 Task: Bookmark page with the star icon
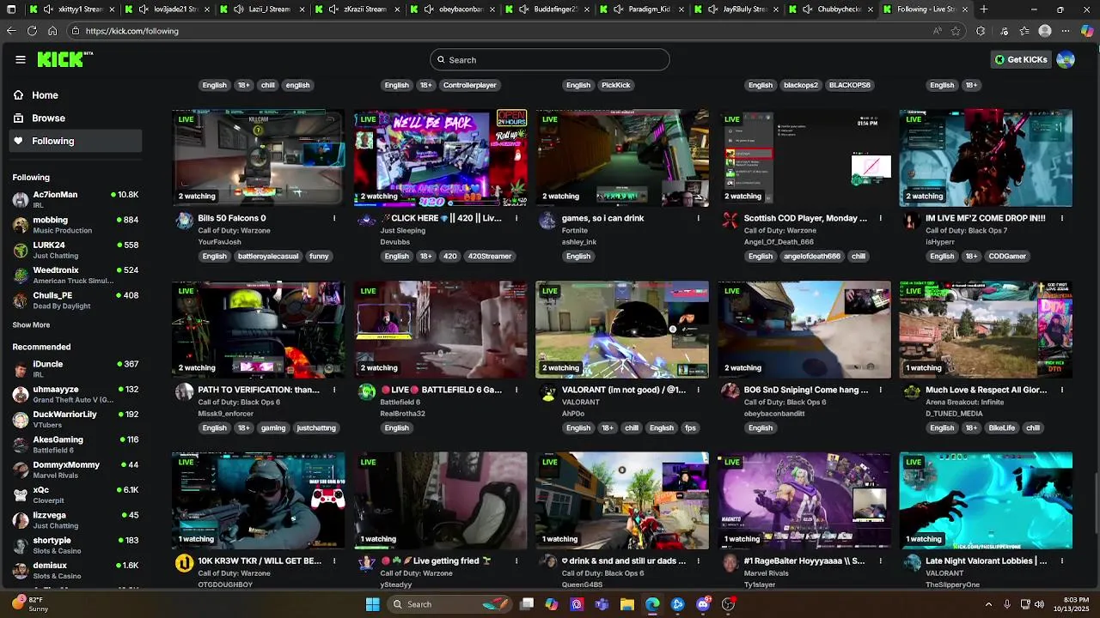956,31
